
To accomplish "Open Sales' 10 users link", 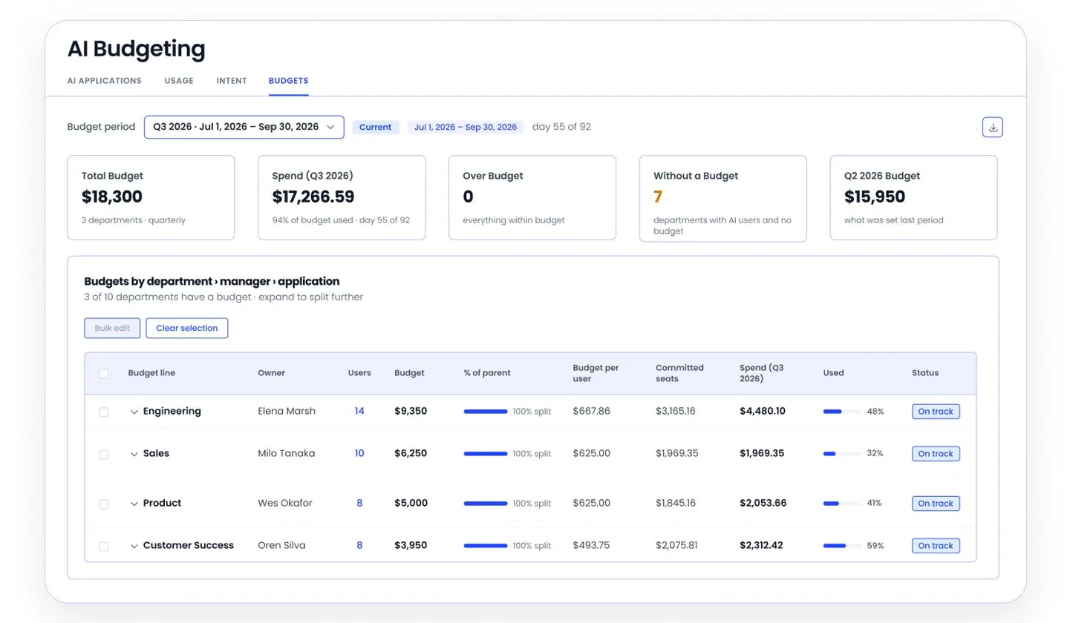I will [x=359, y=453].
